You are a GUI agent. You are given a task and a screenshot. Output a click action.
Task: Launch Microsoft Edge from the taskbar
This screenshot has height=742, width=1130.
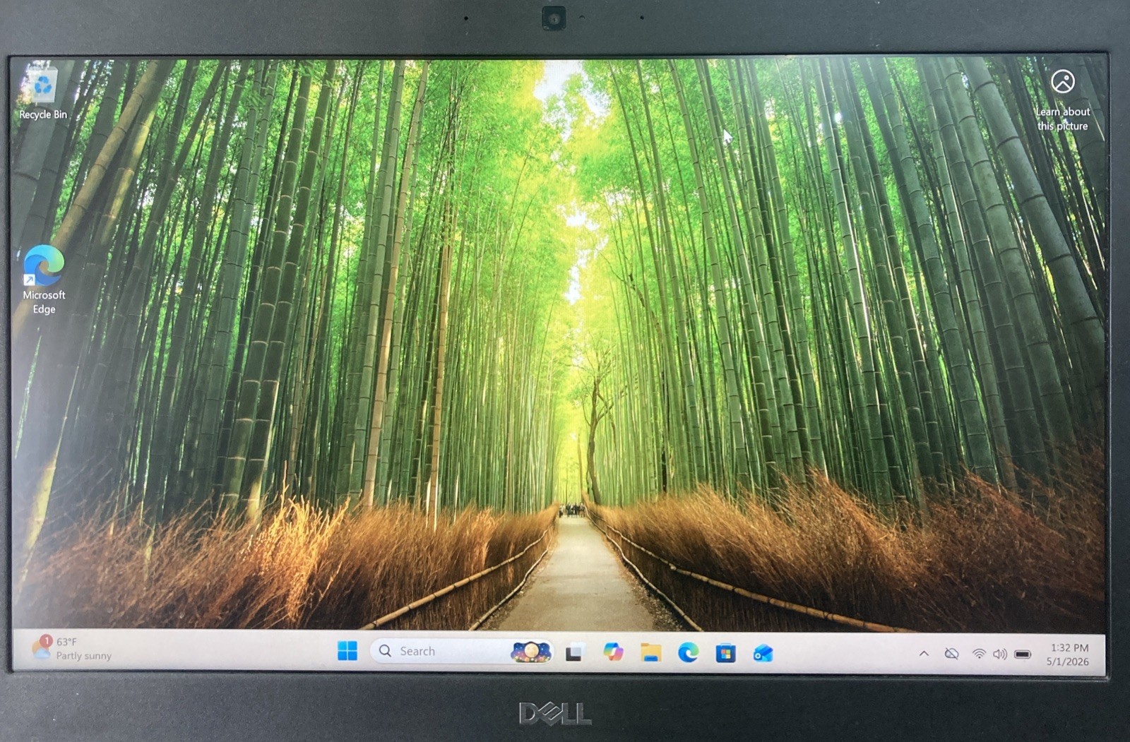point(688,653)
